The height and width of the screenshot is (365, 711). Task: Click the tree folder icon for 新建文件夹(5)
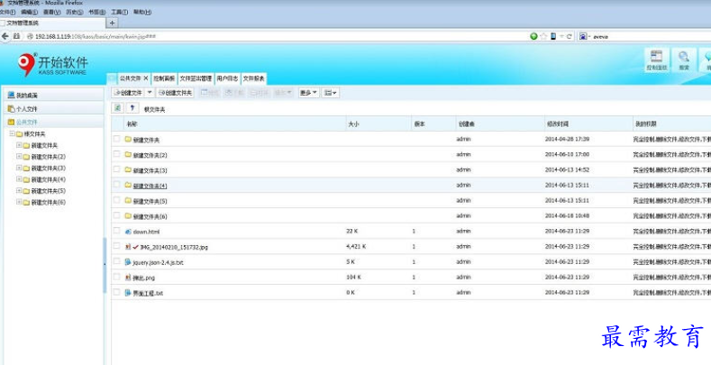tap(26, 191)
